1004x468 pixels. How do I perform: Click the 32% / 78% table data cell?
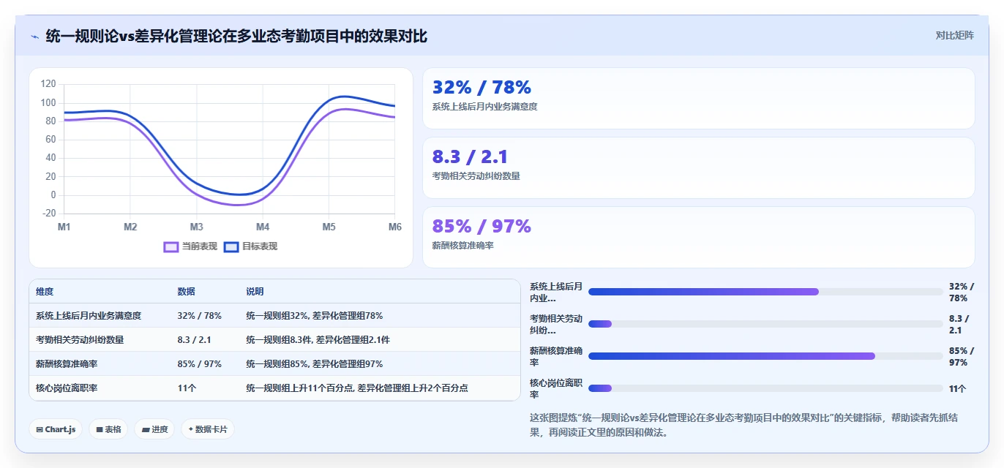[200, 316]
